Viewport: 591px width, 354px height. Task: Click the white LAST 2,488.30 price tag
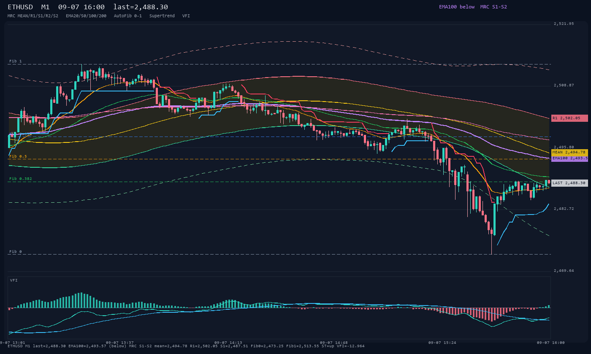click(x=569, y=183)
